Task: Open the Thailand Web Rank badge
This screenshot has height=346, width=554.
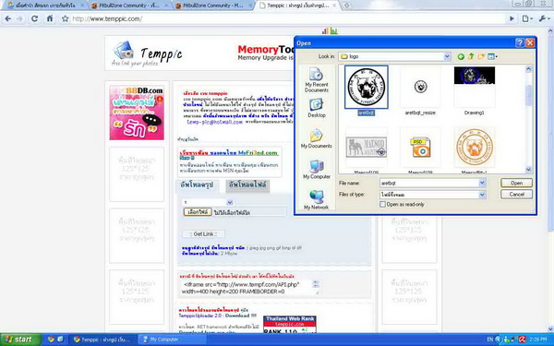Action: (290, 325)
